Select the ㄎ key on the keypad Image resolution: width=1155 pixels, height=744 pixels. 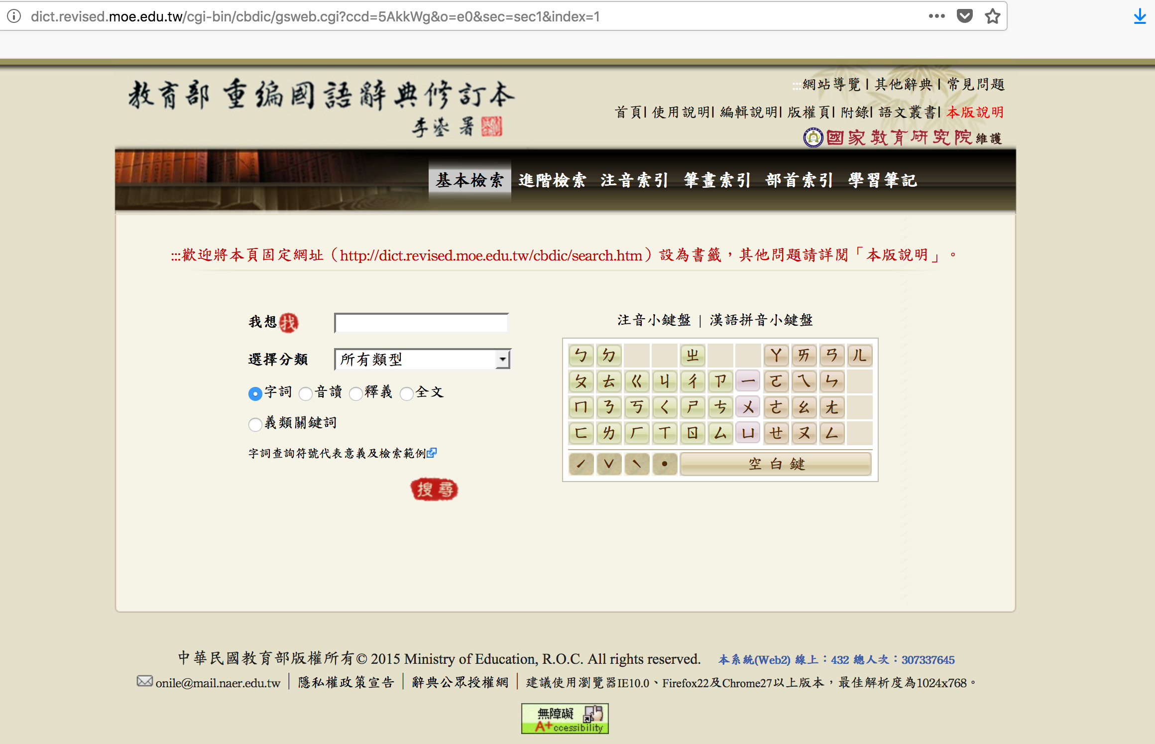point(637,407)
